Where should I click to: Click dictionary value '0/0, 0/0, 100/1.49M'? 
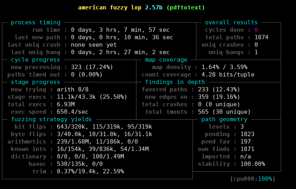(91, 156)
